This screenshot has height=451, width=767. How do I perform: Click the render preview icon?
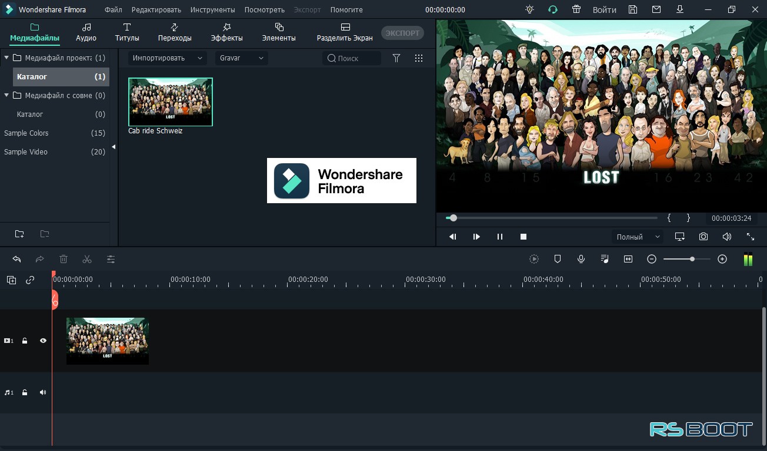coord(534,259)
